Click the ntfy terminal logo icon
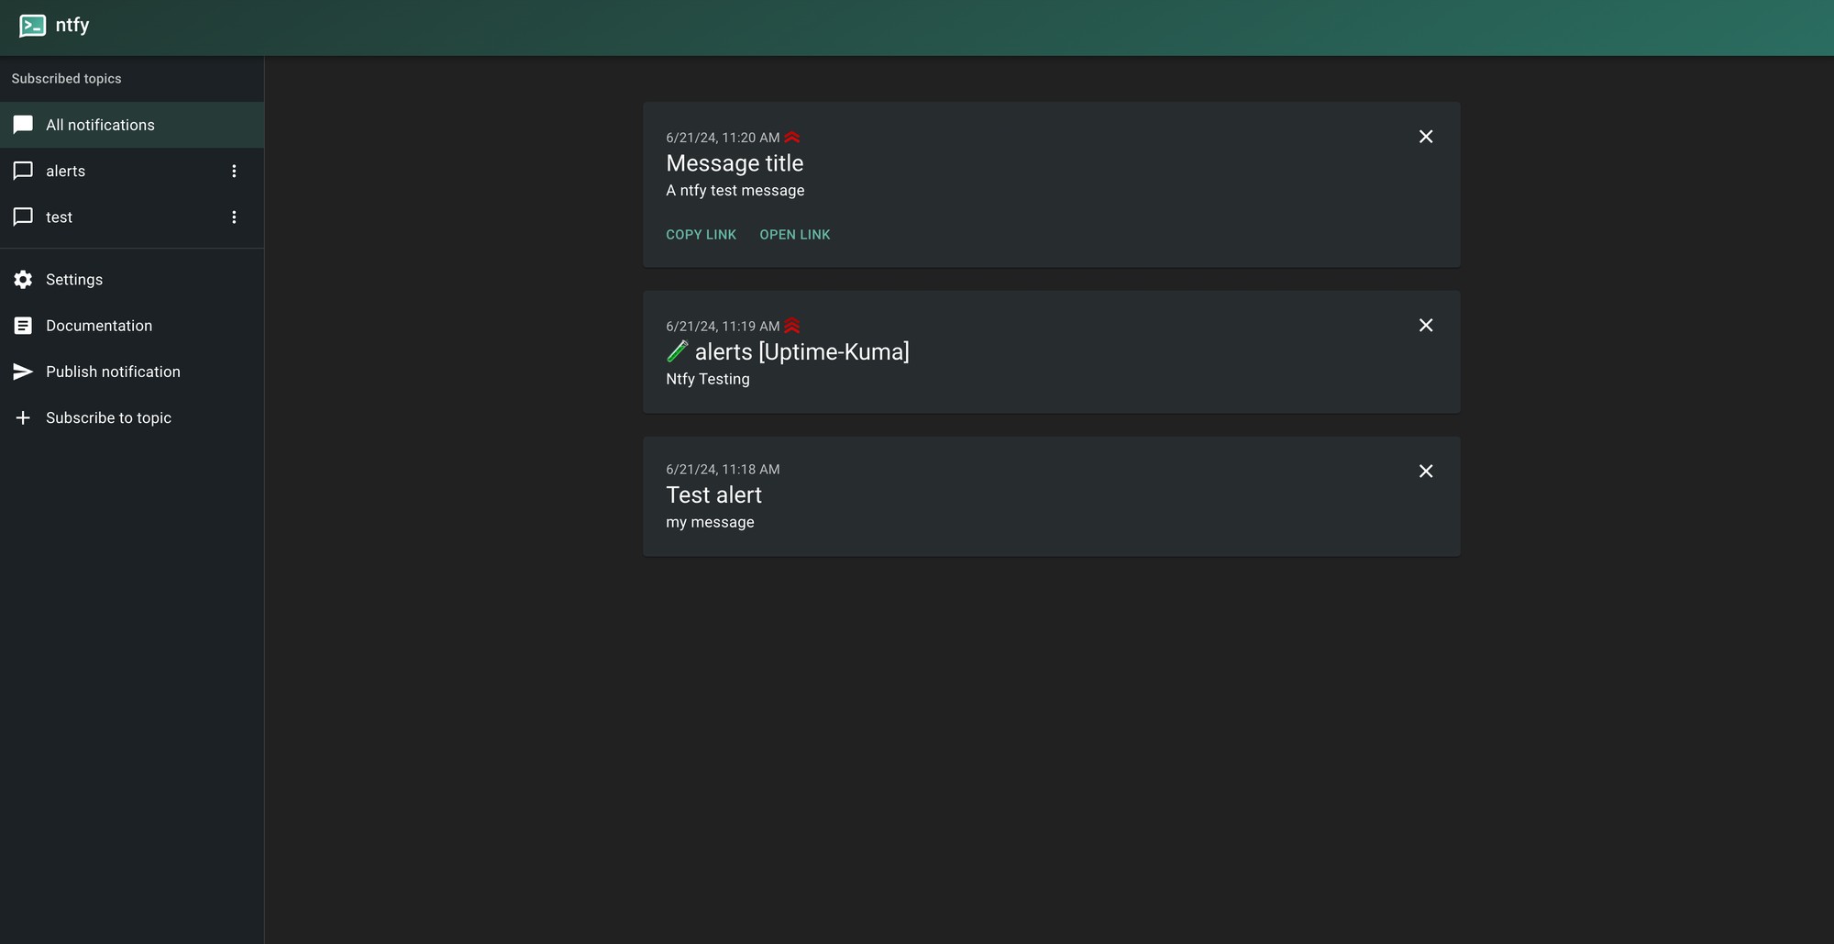 coord(32,26)
